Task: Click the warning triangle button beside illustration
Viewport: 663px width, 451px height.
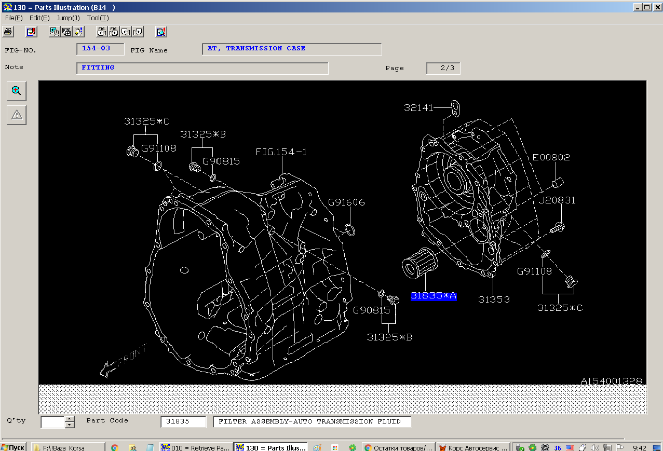Action: pos(17,115)
